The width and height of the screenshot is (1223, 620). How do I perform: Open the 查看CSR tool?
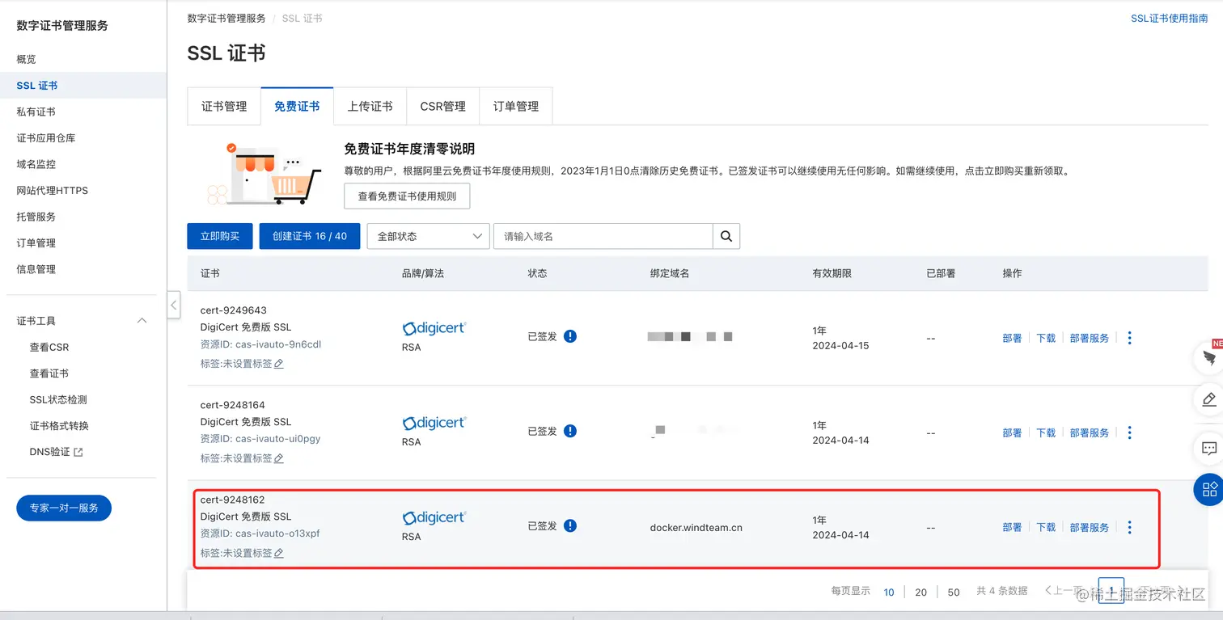click(49, 348)
